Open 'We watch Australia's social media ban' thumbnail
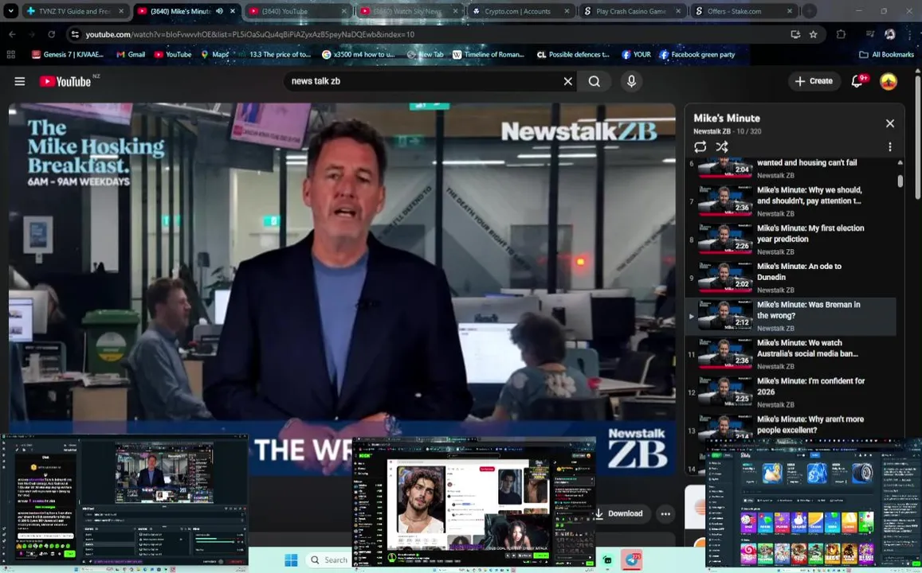The height and width of the screenshot is (573, 922). pyautogui.click(x=725, y=354)
